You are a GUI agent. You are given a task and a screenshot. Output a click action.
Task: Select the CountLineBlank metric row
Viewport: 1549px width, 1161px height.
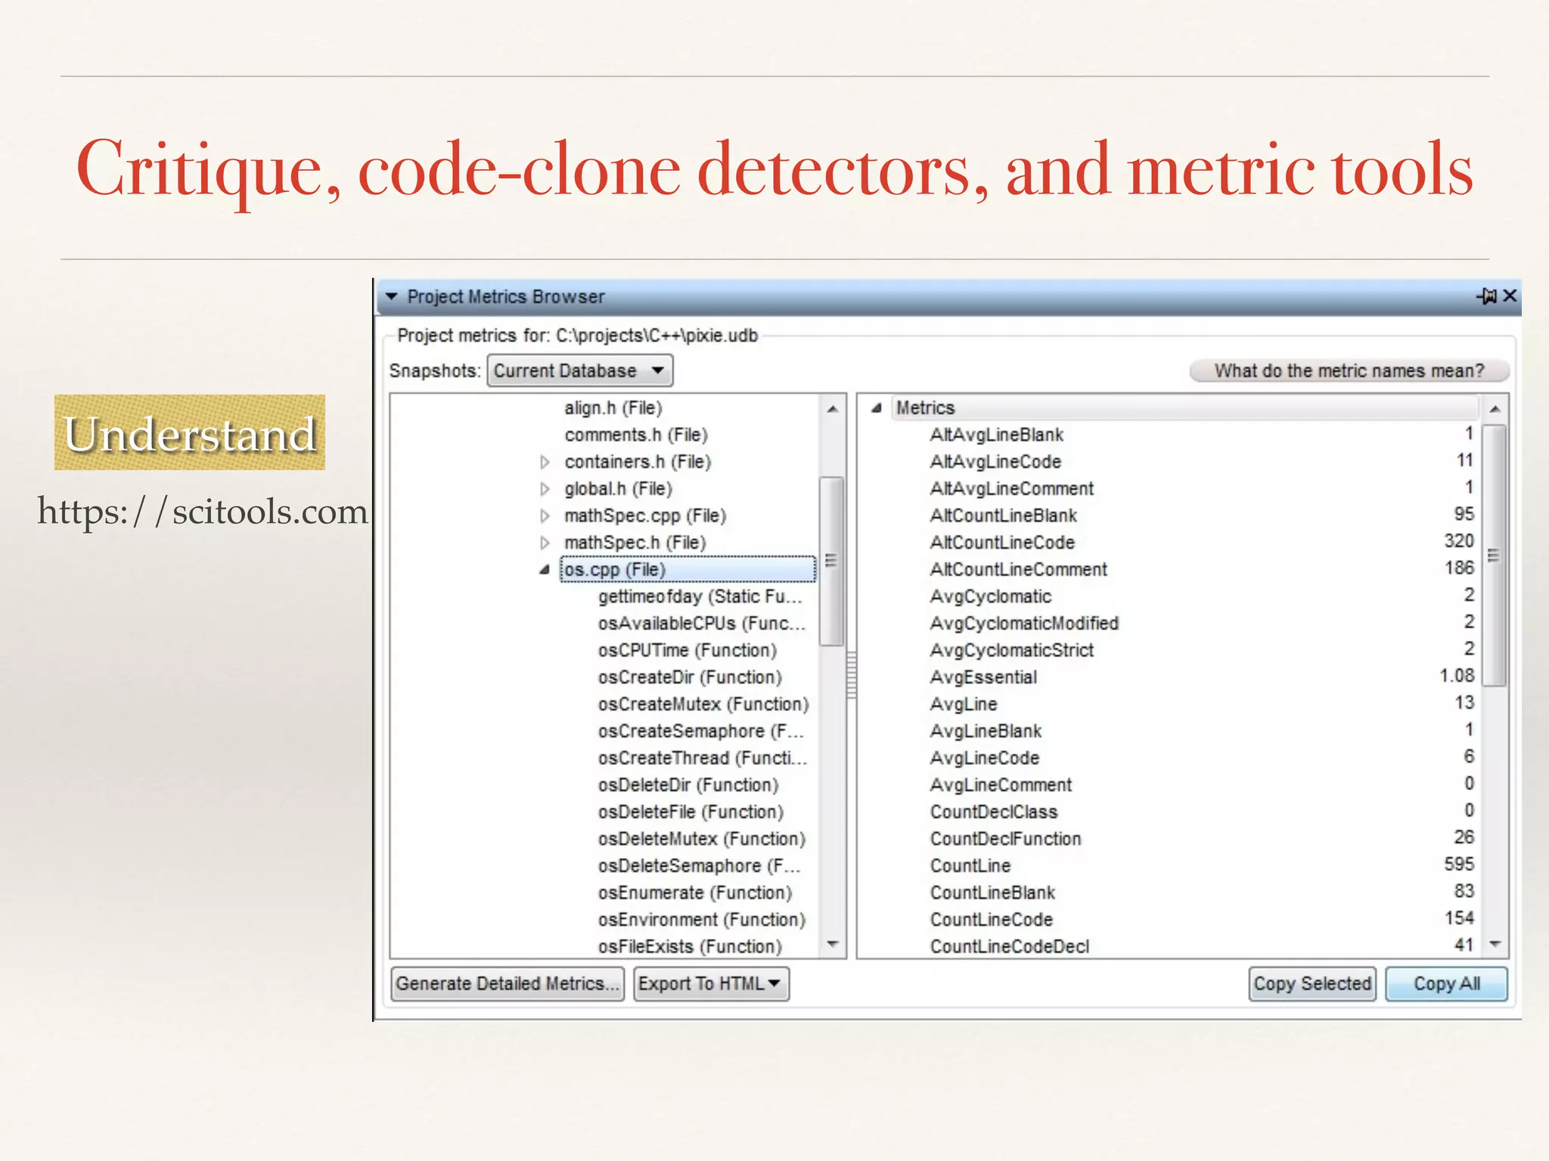1202,893
